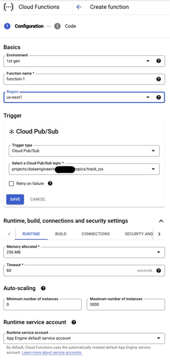This screenshot has height=360, width=170.
Task: Open help icon next to Auto-scaling heading
Action: pos(43,288)
